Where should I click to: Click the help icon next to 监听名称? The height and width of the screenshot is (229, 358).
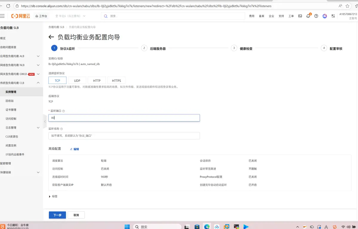pos(62,129)
